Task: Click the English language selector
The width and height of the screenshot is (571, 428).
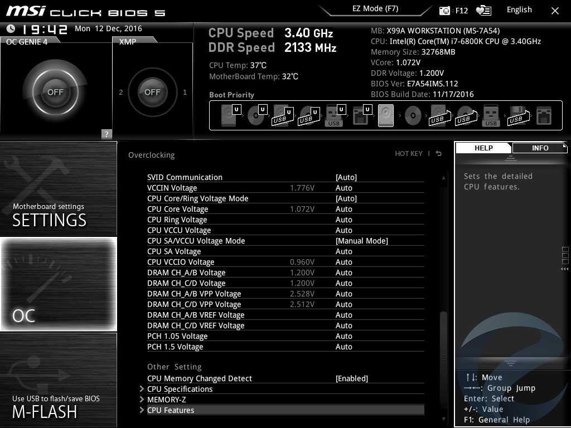Action: [519, 10]
